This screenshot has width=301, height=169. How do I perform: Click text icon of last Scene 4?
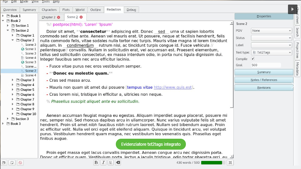tap(23, 75)
